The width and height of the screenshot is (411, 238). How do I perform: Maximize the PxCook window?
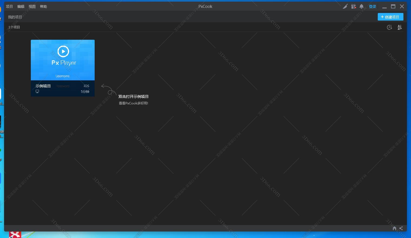click(x=393, y=6)
